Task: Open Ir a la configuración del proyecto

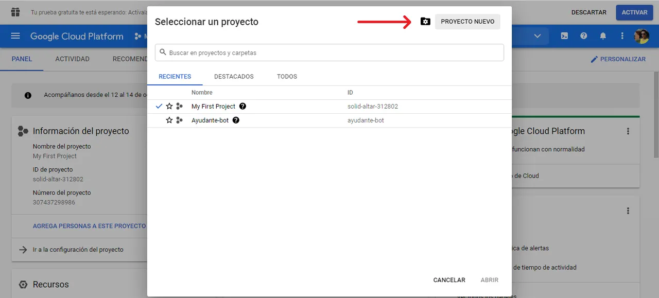Action: point(78,250)
